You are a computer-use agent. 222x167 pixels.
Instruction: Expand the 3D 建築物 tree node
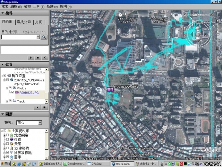5,149
